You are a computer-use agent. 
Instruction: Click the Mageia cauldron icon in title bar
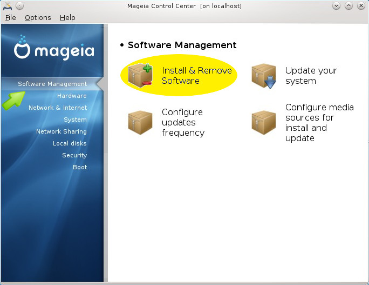coord(8,6)
